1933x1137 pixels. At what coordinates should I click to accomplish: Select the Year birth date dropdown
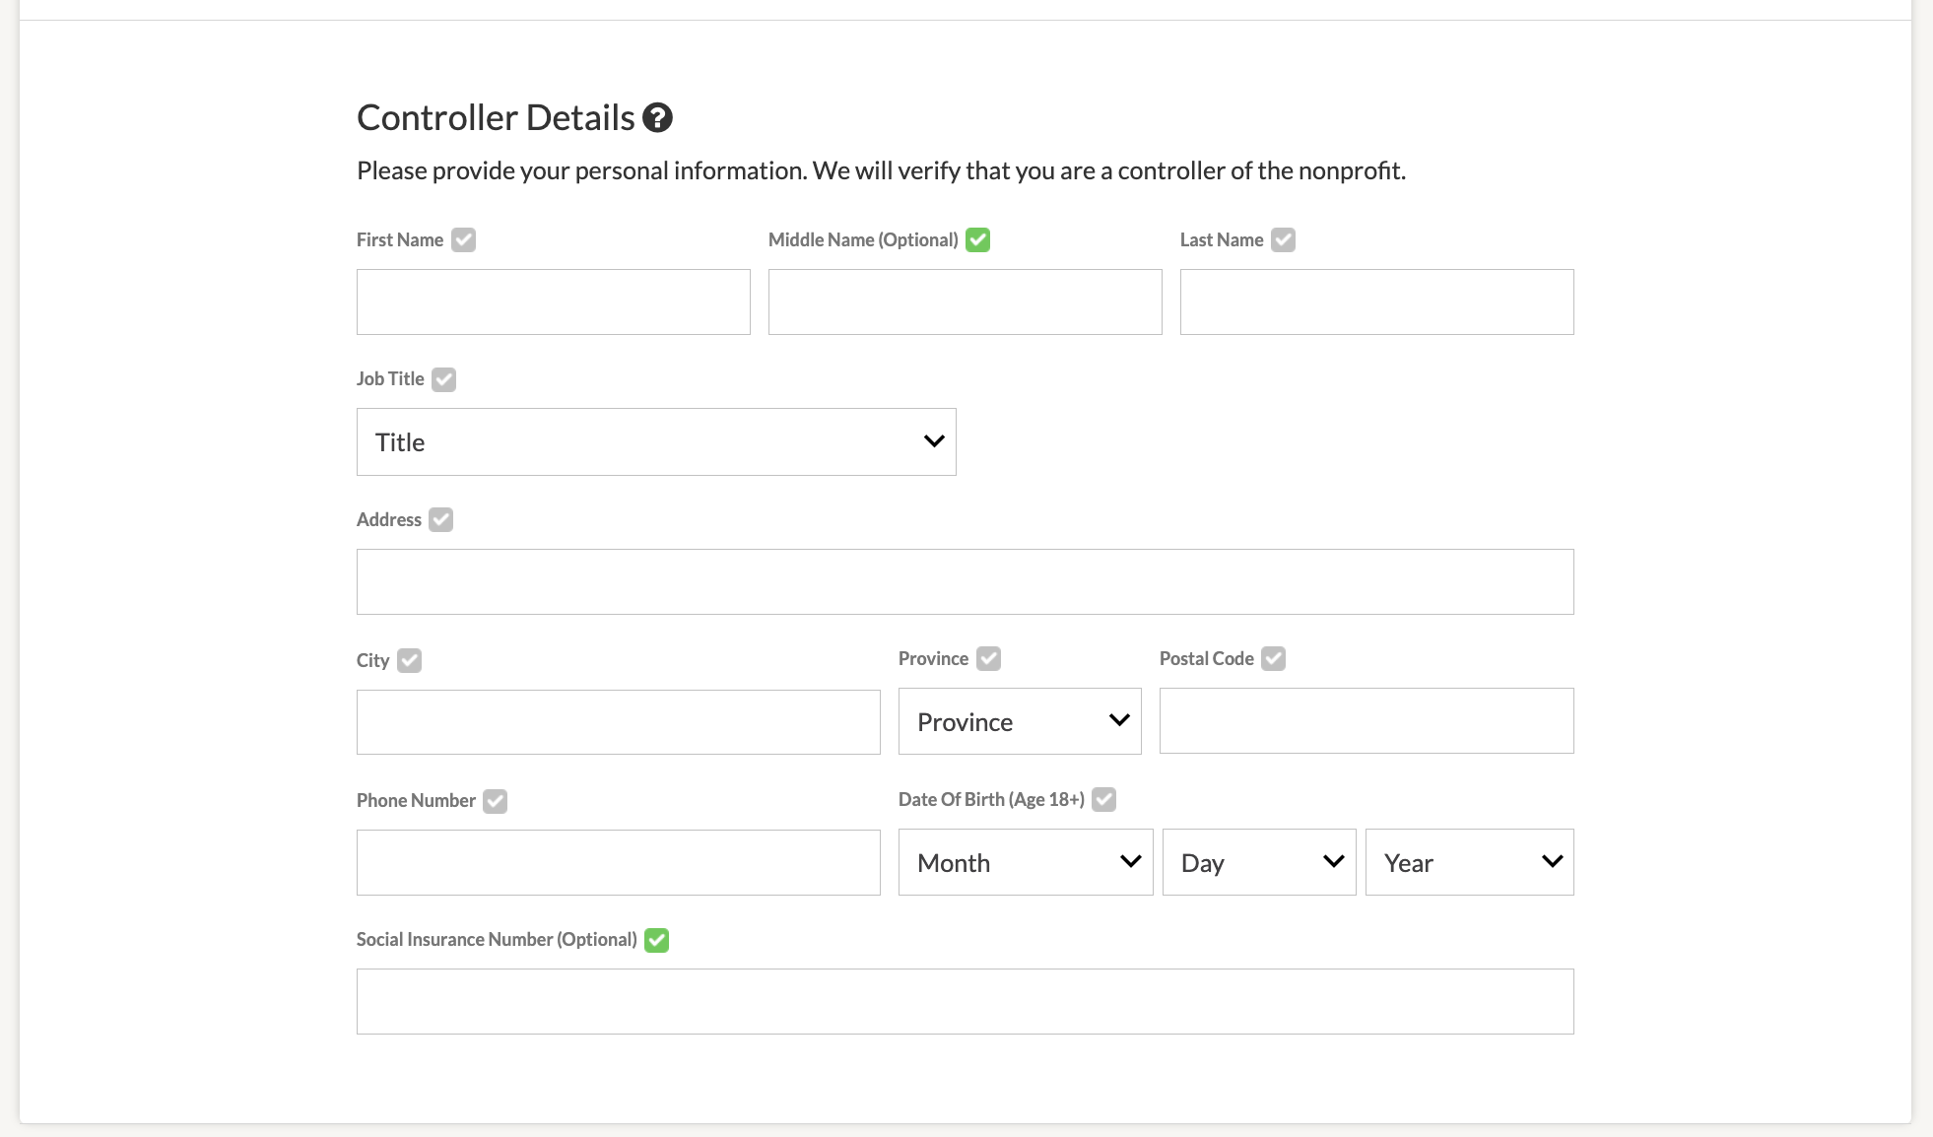click(1469, 862)
